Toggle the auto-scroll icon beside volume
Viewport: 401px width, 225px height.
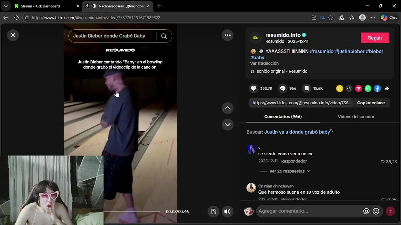pos(214,212)
